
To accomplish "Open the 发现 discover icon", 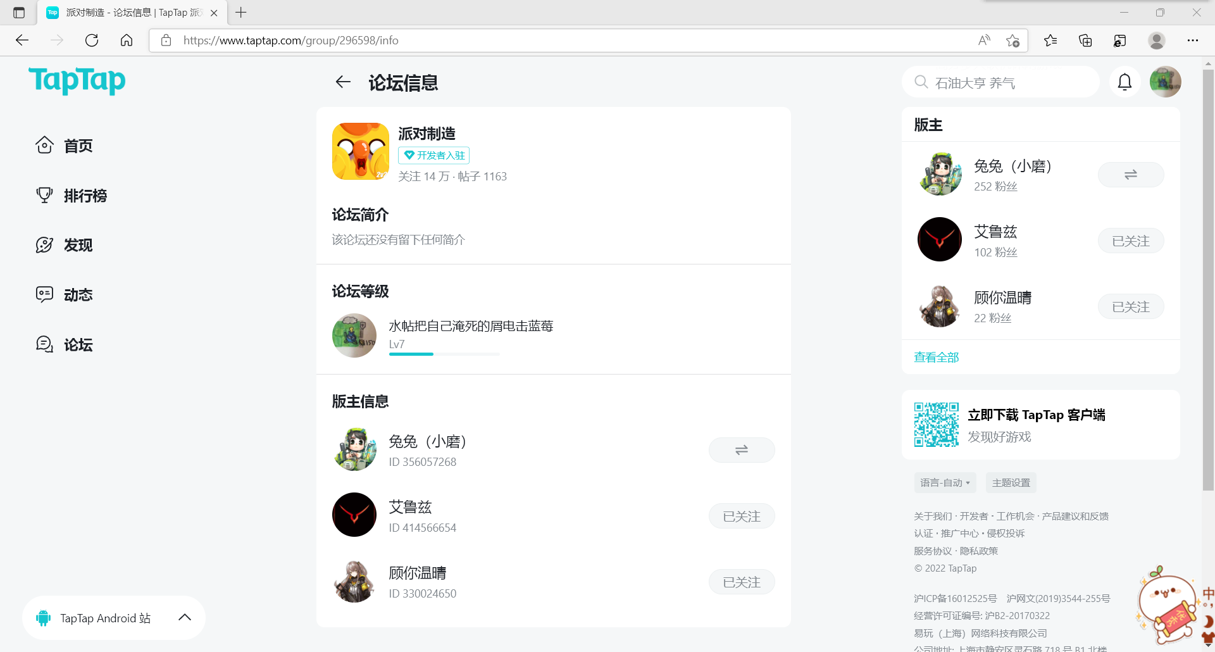I will [x=44, y=244].
